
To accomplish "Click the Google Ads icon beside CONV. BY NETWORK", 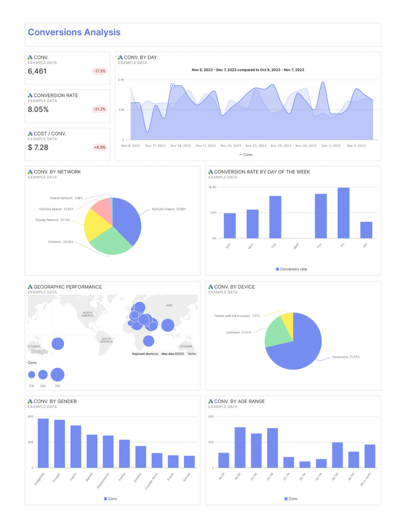I will pos(30,172).
